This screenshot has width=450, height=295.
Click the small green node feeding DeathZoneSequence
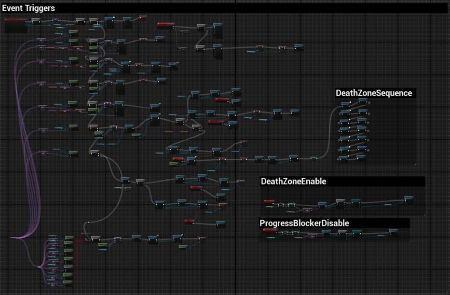[x=314, y=158]
